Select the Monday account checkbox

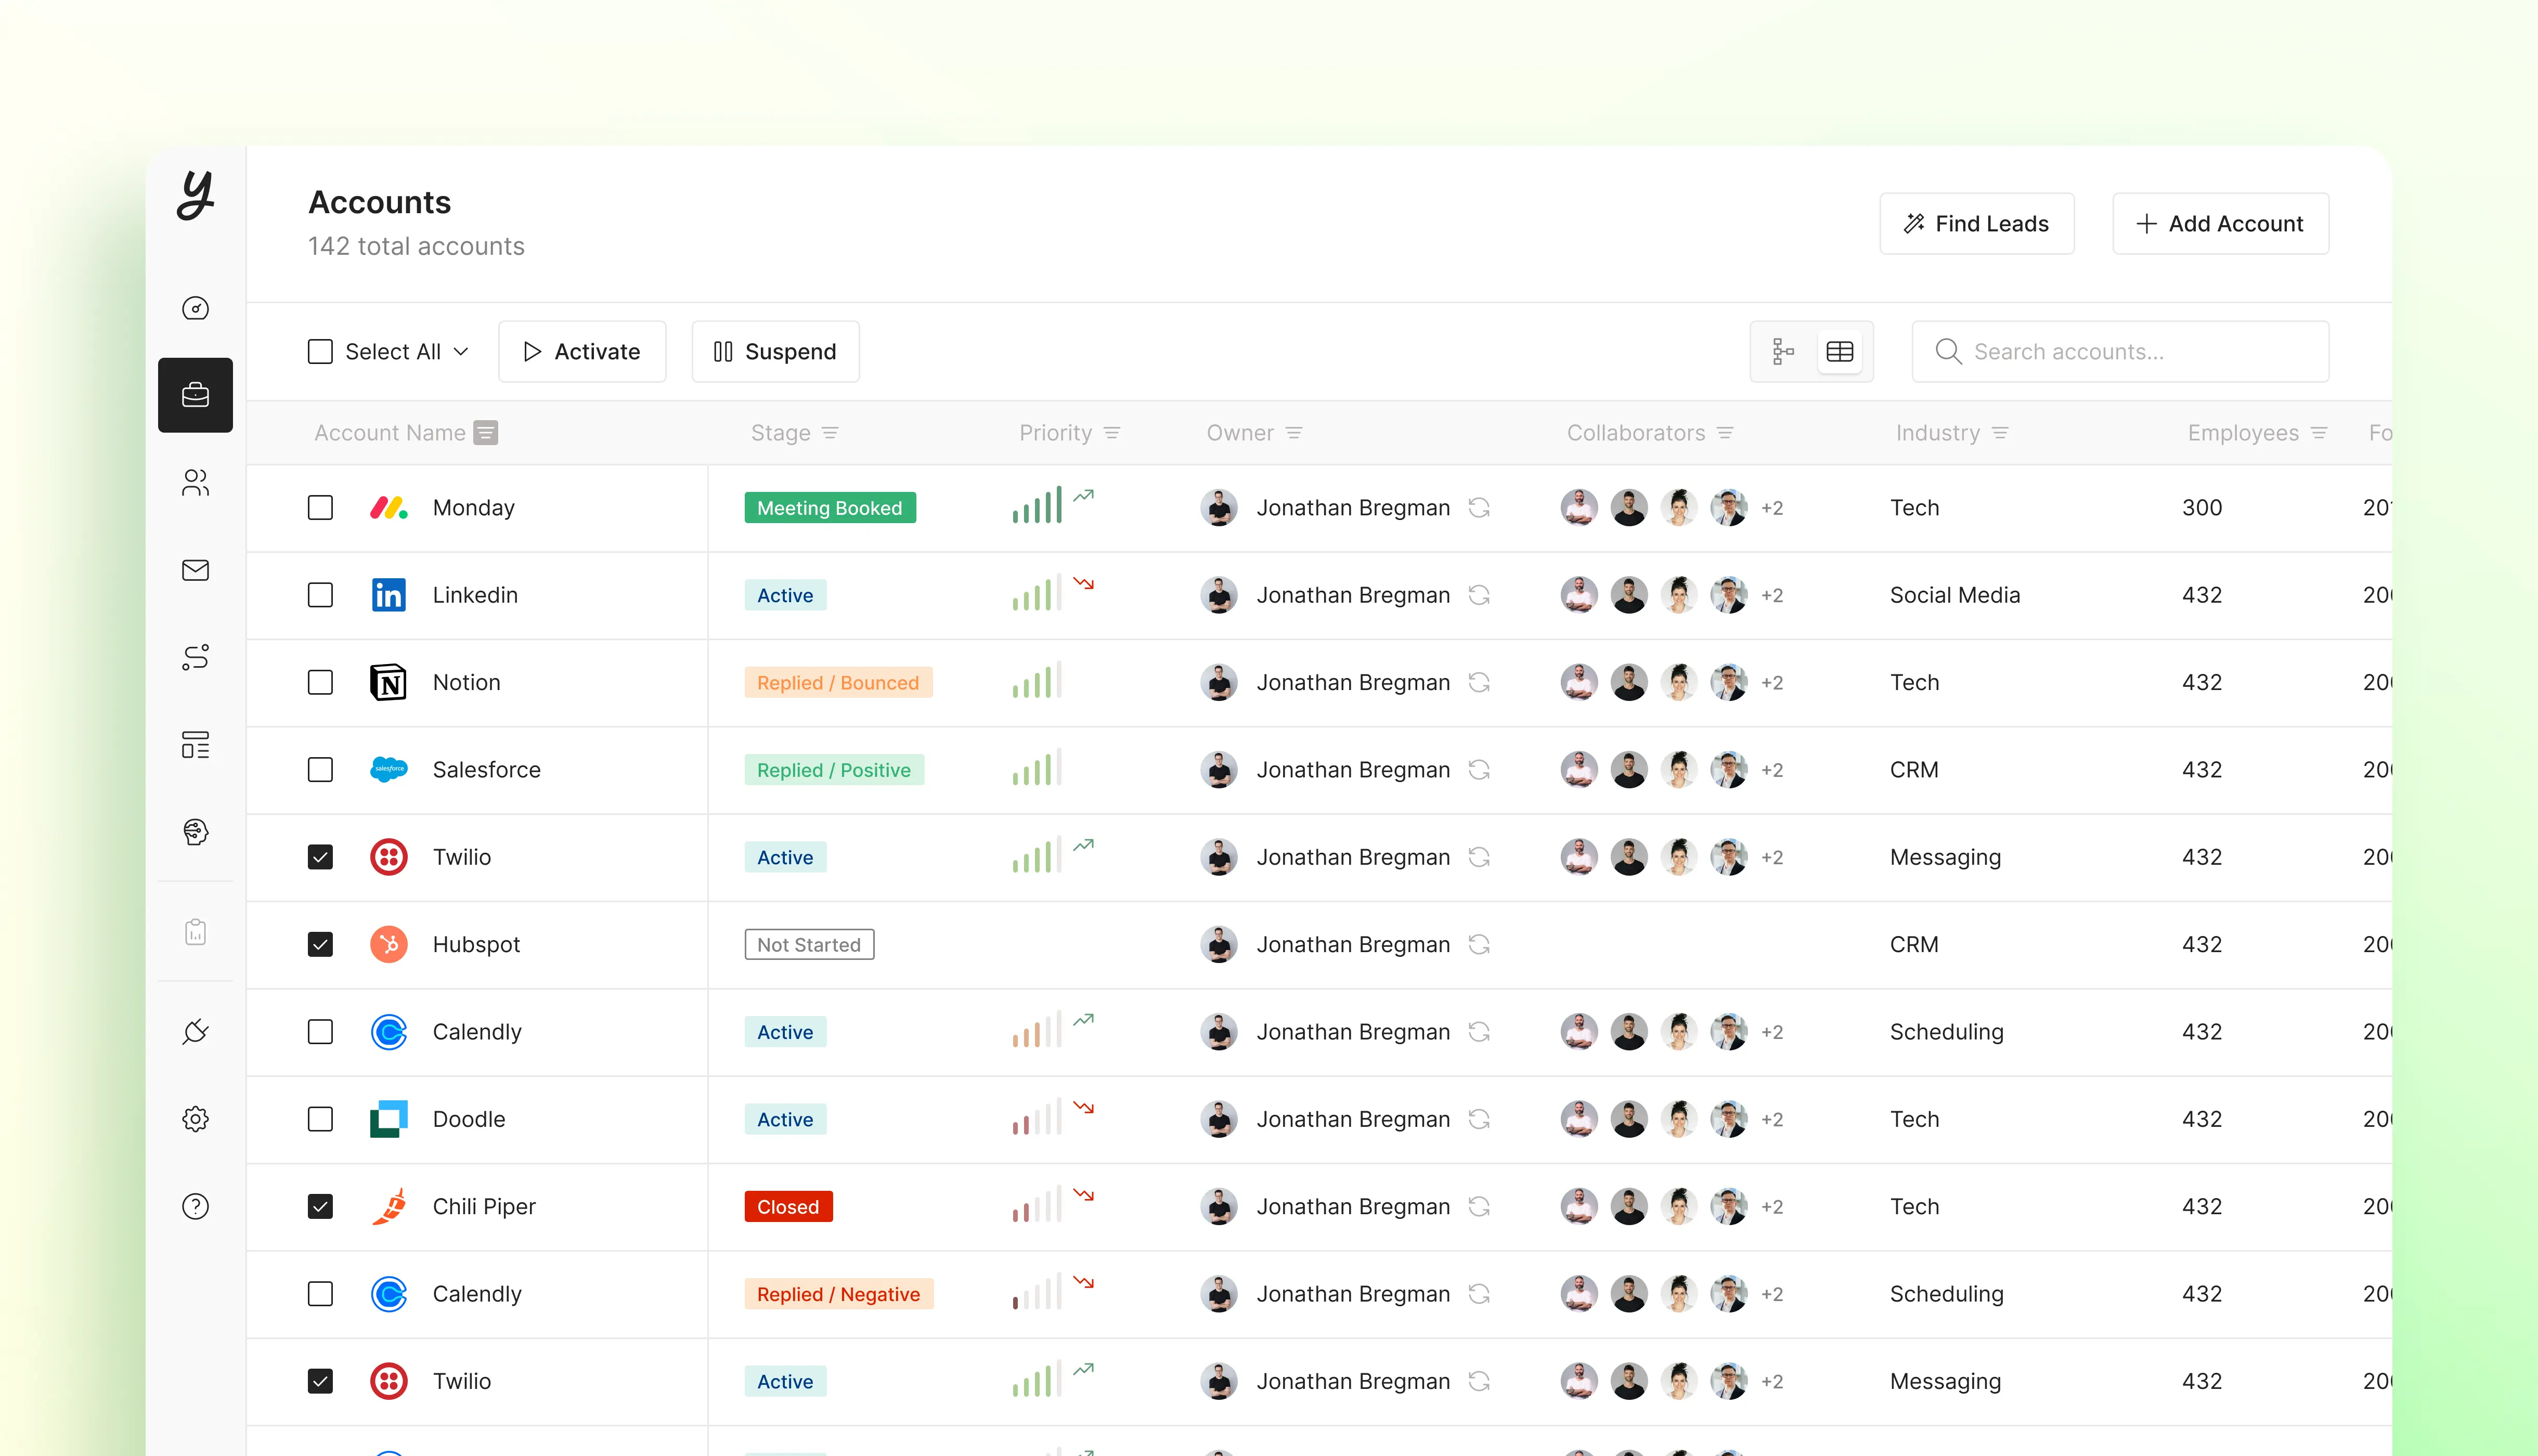(x=320, y=508)
